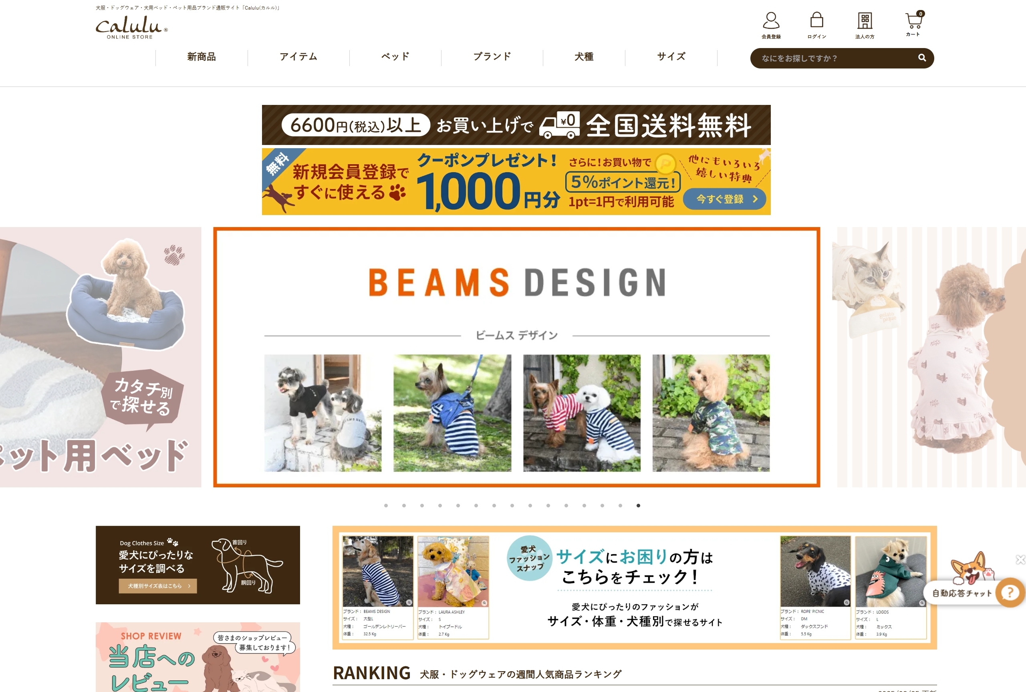Click the corporate customers building icon
Viewport: 1026px width, 692px height.
[865, 21]
